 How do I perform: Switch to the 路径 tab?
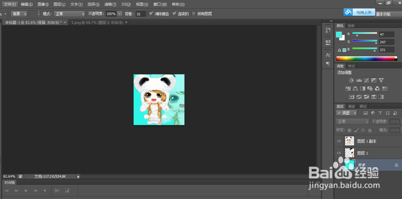[x=363, y=106]
